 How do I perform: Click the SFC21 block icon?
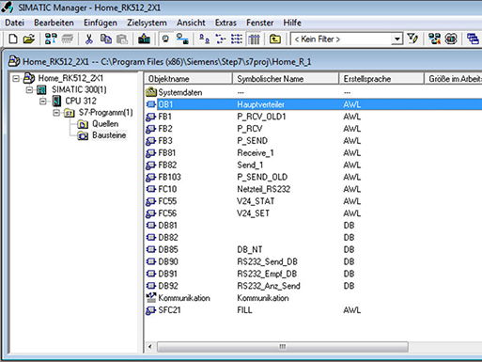click(x=150, y=310)
